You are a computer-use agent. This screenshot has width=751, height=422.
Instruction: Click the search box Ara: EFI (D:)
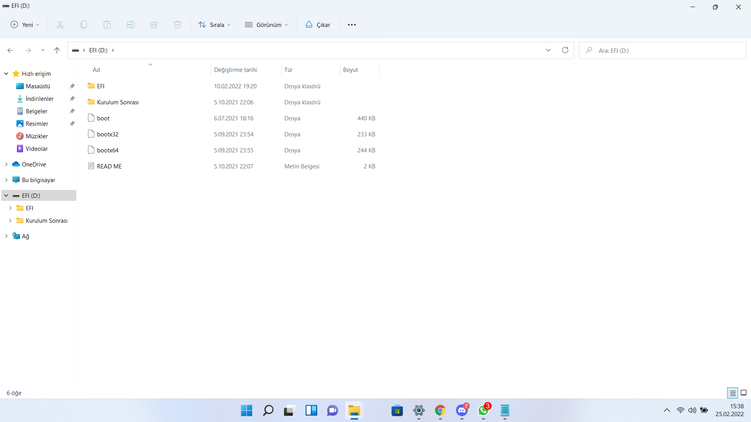pyautogui.click(x=665, y=50)
